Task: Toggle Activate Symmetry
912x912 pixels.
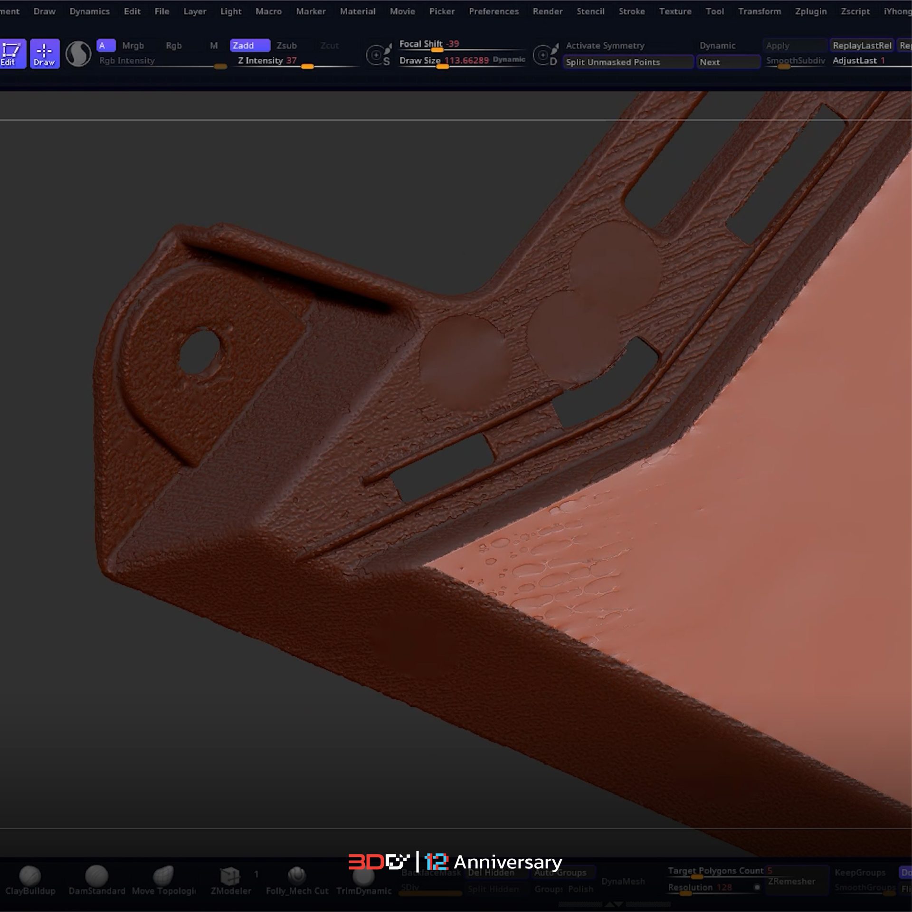Action: click(605, 46)
